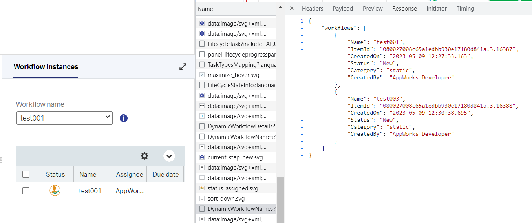Select the sort_down.svg request
The image size is (532, 223).
point(226,199)
